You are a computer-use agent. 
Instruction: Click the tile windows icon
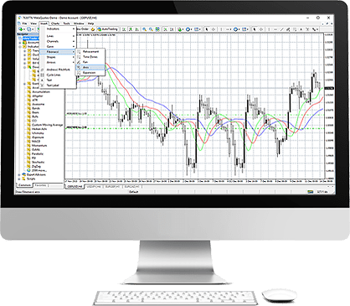pyautogui.click(x=157, y=29)
